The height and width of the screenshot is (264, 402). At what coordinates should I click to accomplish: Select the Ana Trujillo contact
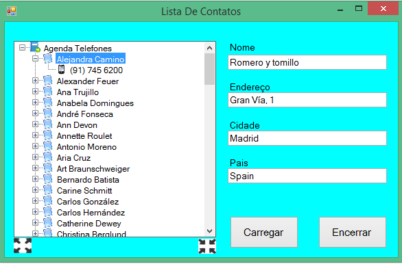click(78, 92)
